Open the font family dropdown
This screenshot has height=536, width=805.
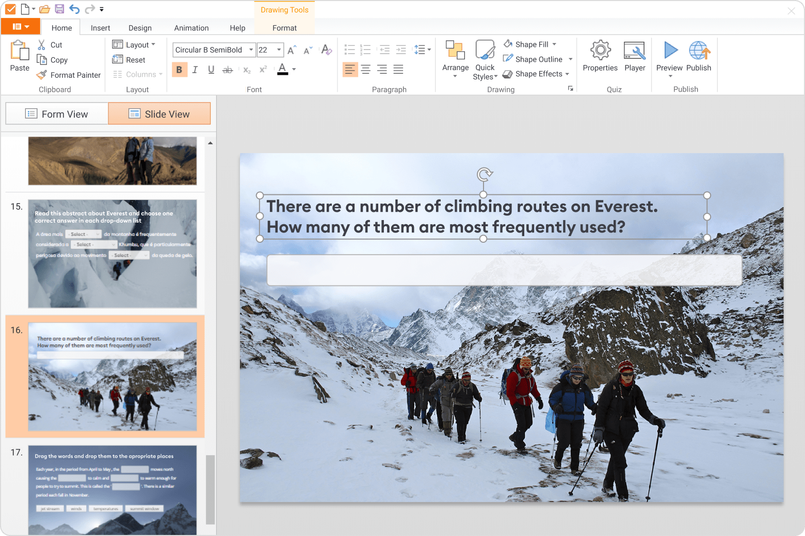pos(250,49)
